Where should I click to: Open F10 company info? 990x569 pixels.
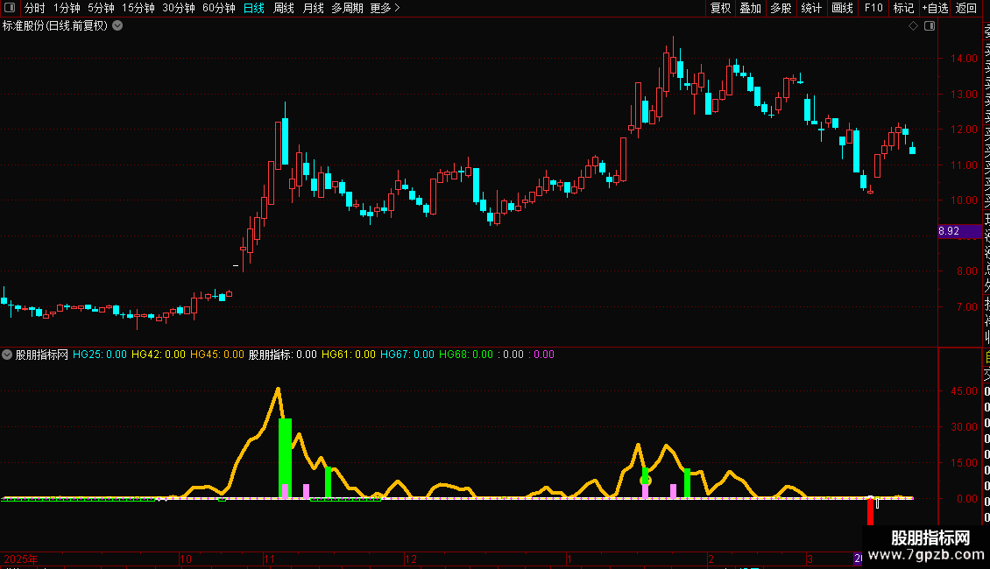[873, 8]
